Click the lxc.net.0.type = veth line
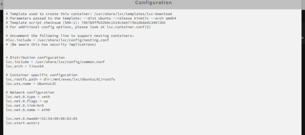305x135 pixels. pyautogui.click(x=28, y=97)
